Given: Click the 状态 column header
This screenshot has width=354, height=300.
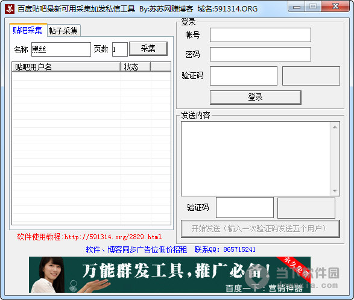Looking at the screenshot, I should coord(136,67).
